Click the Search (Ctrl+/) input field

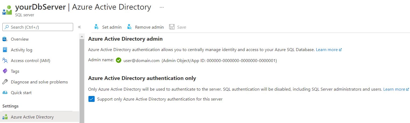38,27
